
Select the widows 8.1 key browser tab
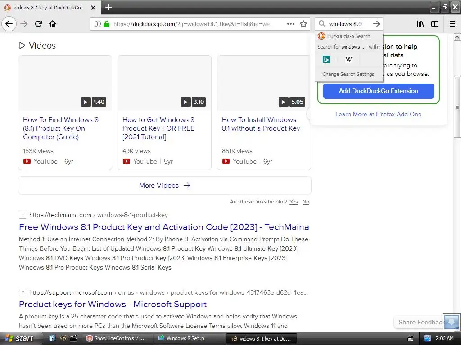point(50,7)
